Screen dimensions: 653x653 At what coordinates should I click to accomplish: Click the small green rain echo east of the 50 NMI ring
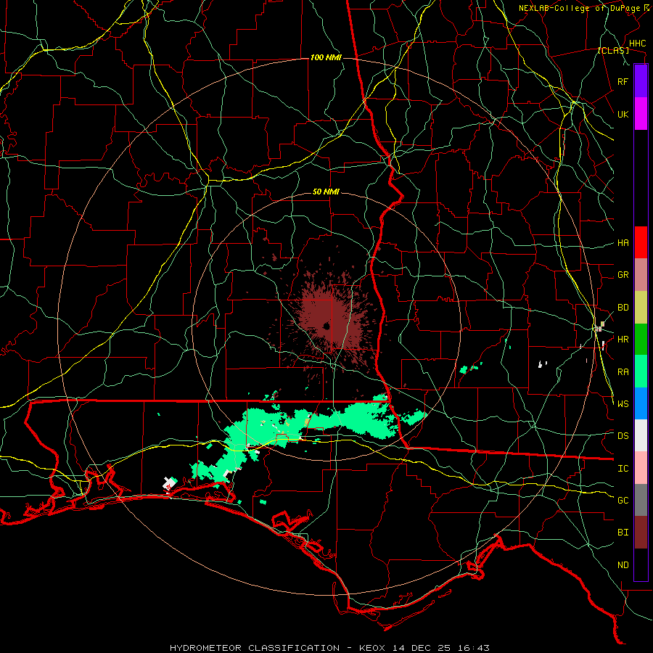[470, 368]
